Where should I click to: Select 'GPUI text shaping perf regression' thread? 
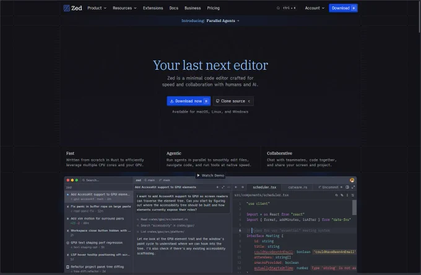pyautogui.click(x=98, y=245)
